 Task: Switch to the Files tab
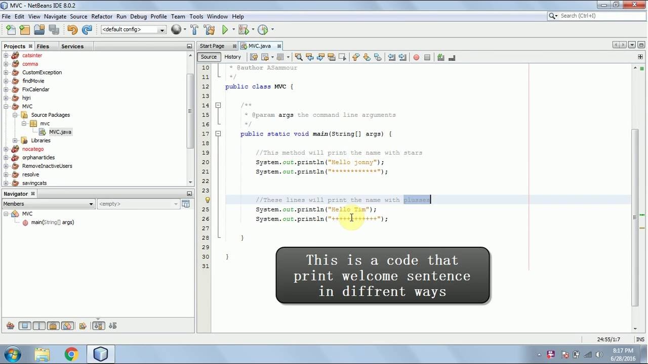pos(43,47)
